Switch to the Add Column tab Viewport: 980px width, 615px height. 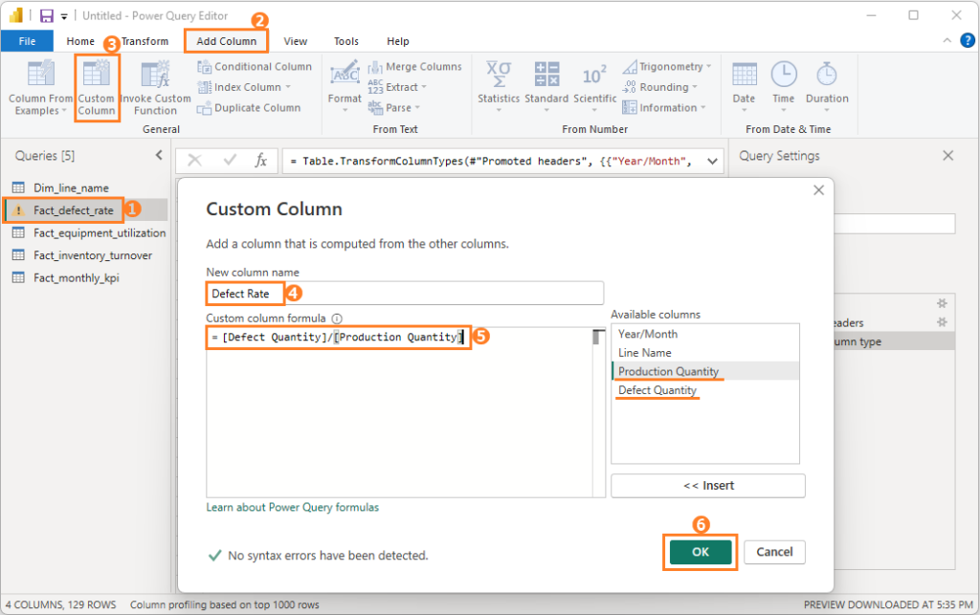click(x=226, y=41)
